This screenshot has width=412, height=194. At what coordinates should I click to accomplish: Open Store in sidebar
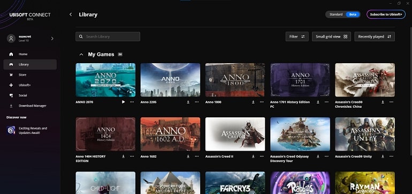pos(30,74)
